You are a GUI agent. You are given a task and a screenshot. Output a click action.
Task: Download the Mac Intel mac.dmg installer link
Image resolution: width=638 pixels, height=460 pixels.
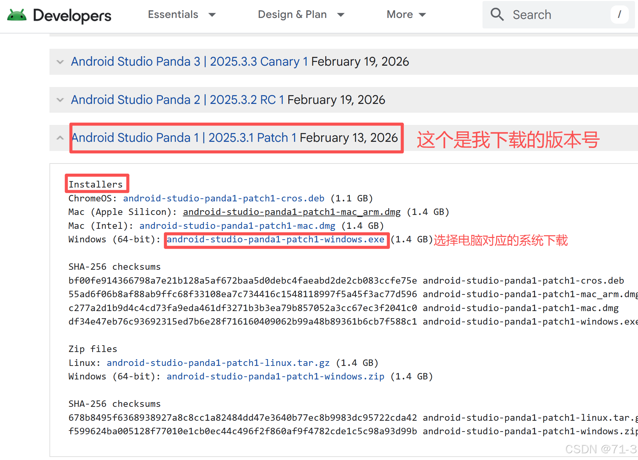coord(237,226)
